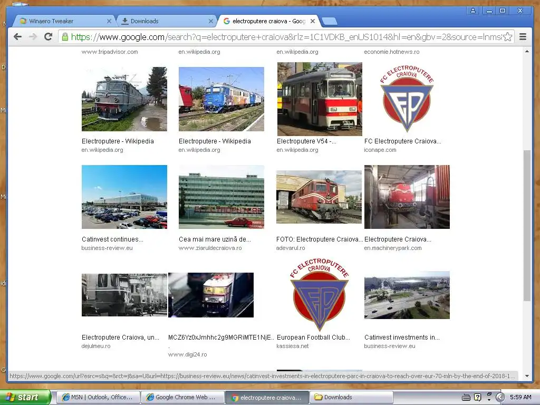This screenshot has height=405, width=540.
Task: Switch to the Downloads tab
Action: (x=165, y=21)
